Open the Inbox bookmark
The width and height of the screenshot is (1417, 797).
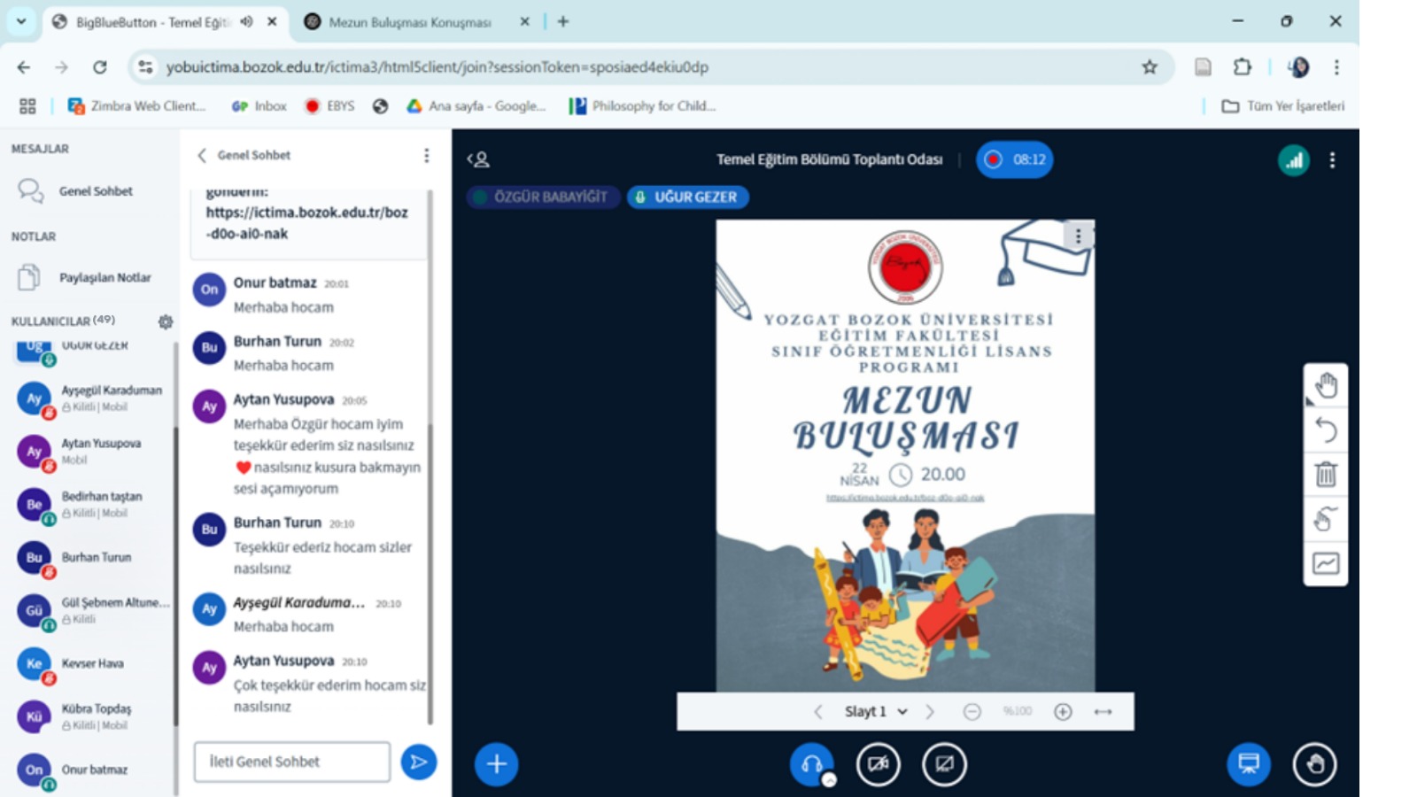tap(259, 106)
